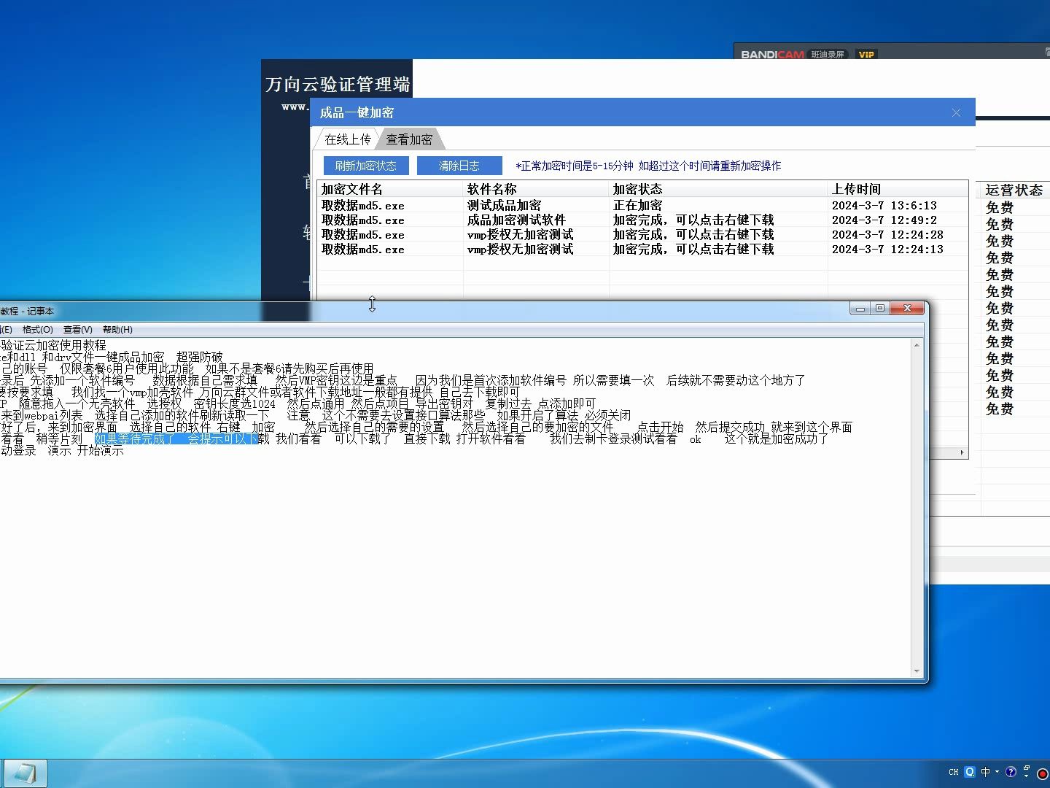1050x788 pixels.
Task: Open the IME options dropdown arrow
Action: tap(997, 772)
